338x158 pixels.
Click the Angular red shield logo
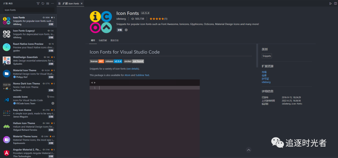point(7,153)
